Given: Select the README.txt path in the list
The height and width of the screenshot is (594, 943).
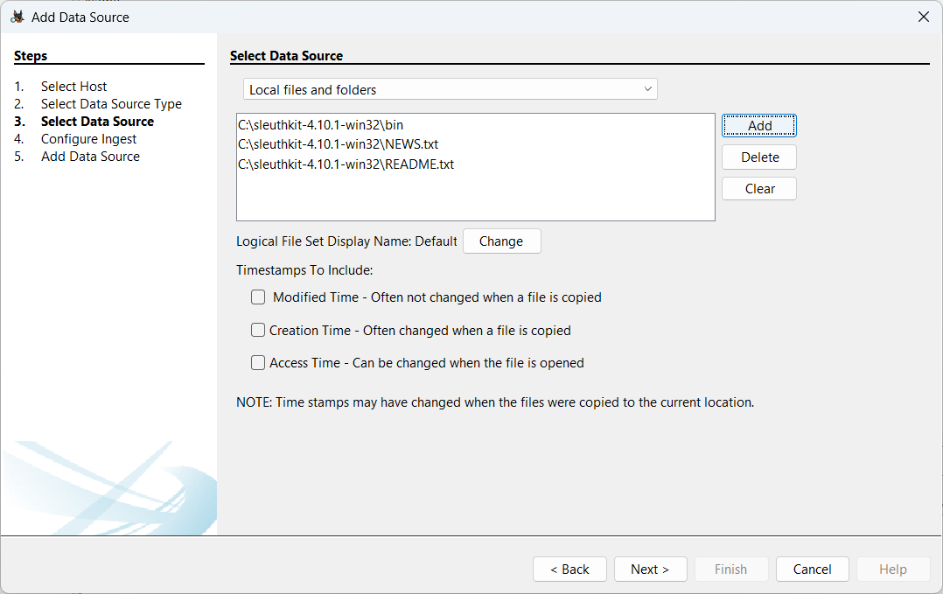Looking at the screenshot, I should tap(346, 164).
